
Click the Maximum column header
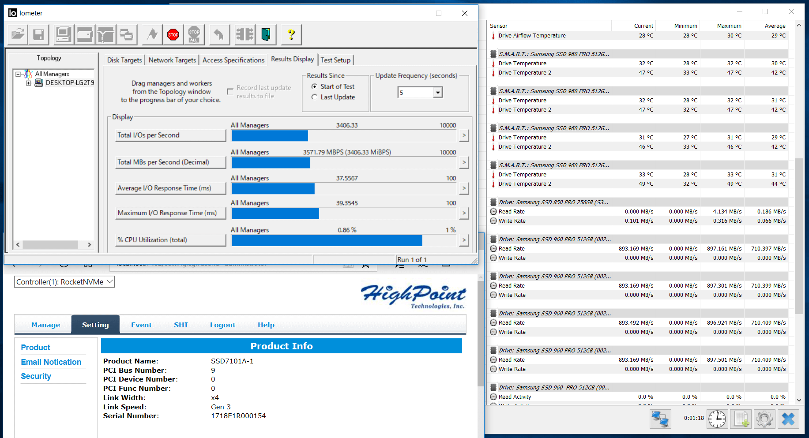coord(722,26)
